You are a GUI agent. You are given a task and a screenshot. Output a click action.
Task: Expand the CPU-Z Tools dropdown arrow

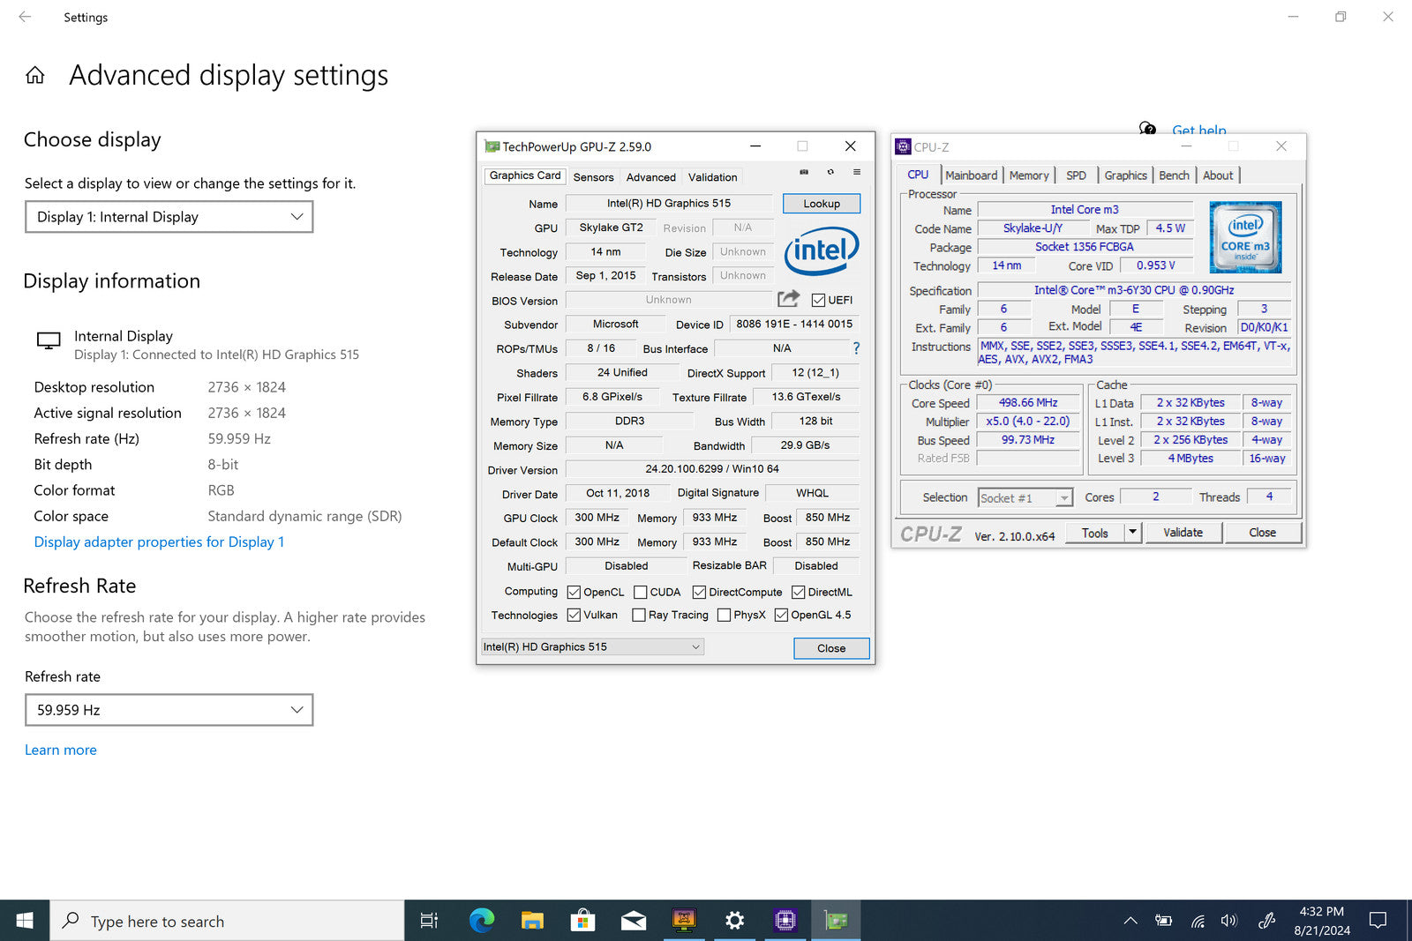click(x=1132, y=533)
